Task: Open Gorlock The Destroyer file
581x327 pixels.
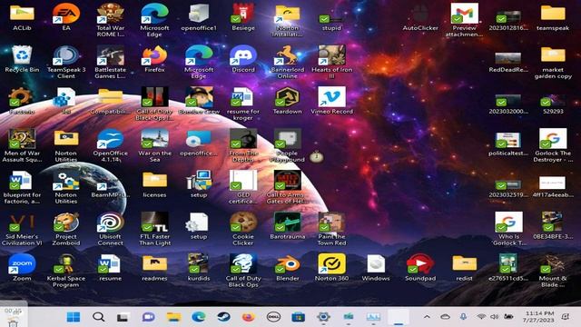Action: pos(553,139)
